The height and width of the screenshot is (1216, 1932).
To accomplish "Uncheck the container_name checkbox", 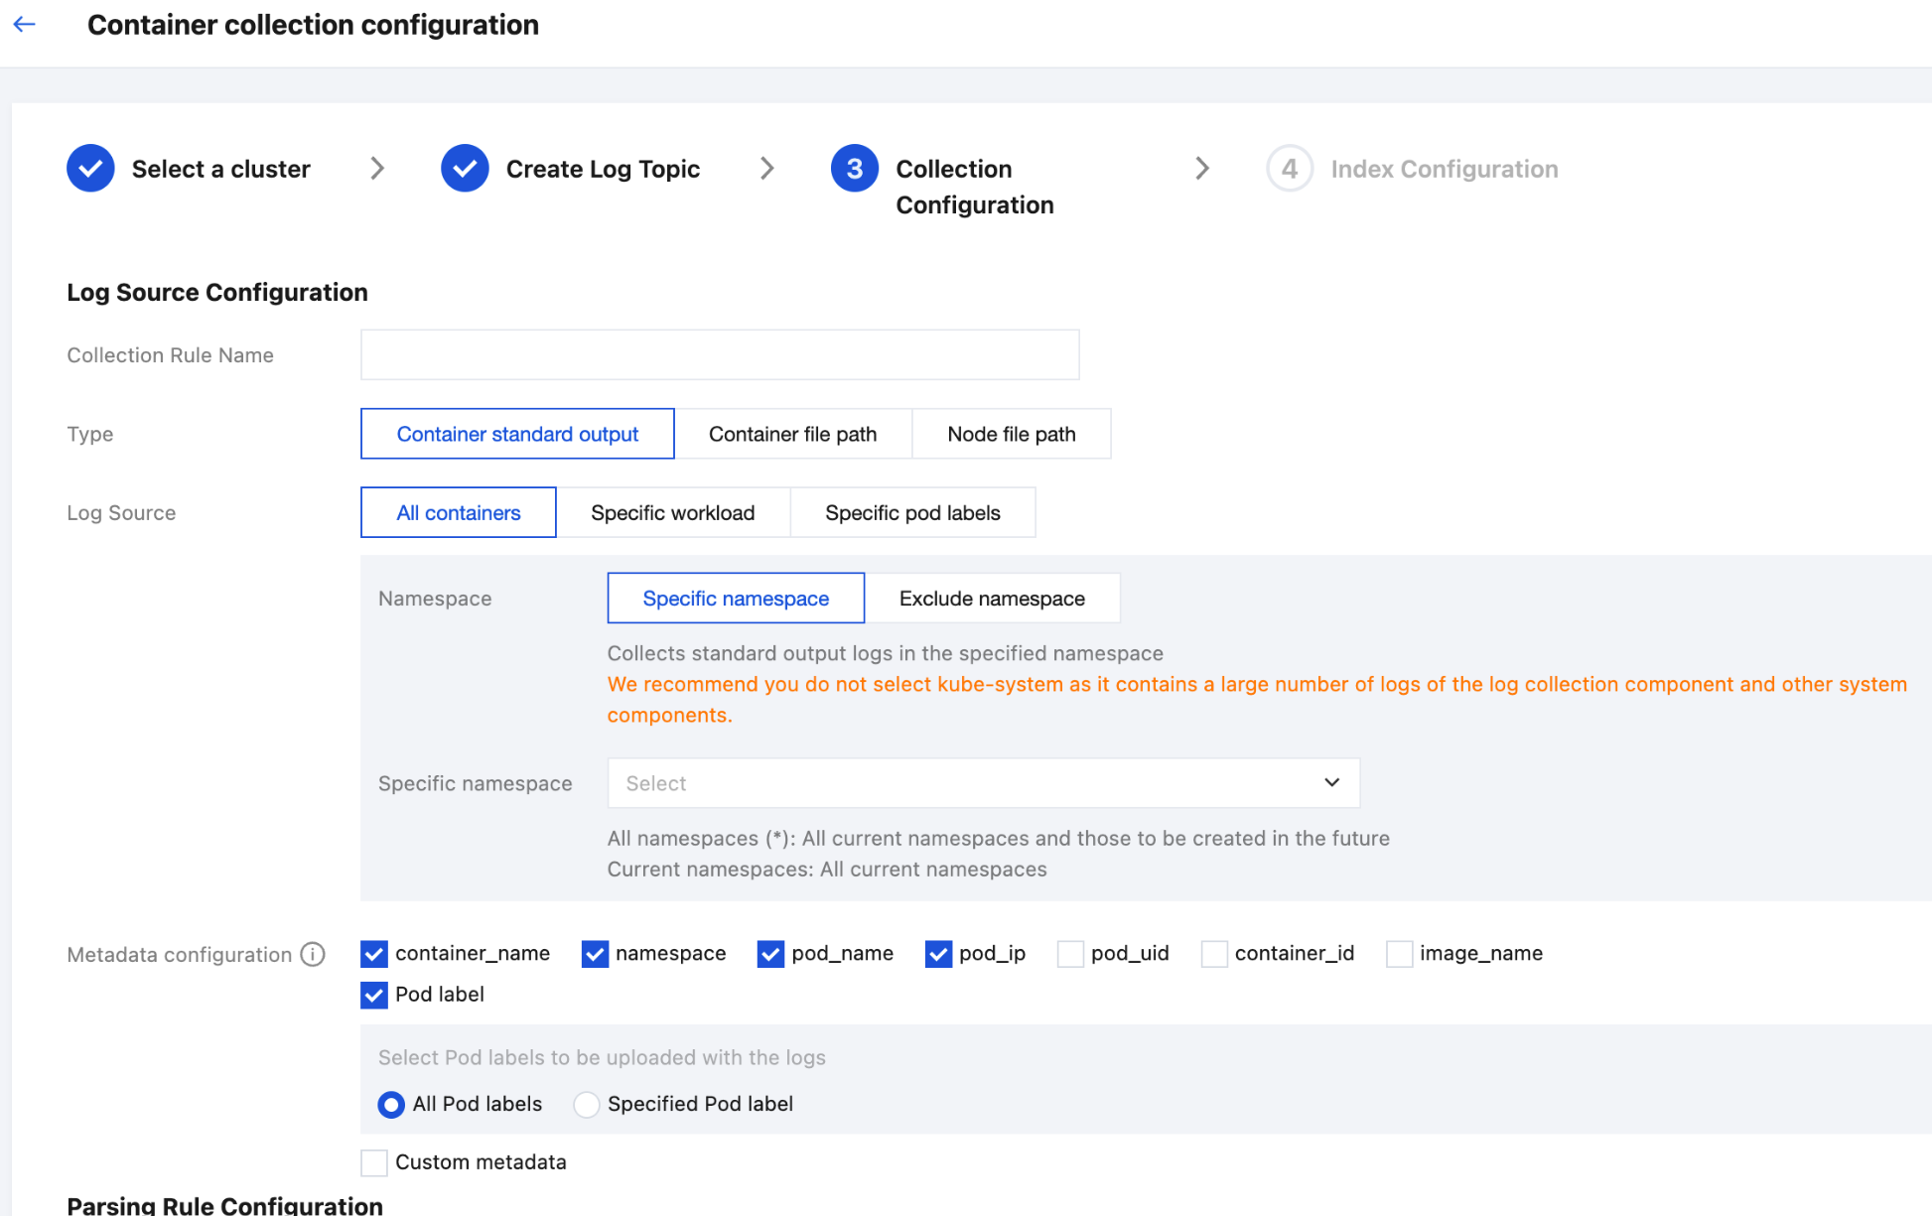I will pyautogui.click(x=374, y=954).
